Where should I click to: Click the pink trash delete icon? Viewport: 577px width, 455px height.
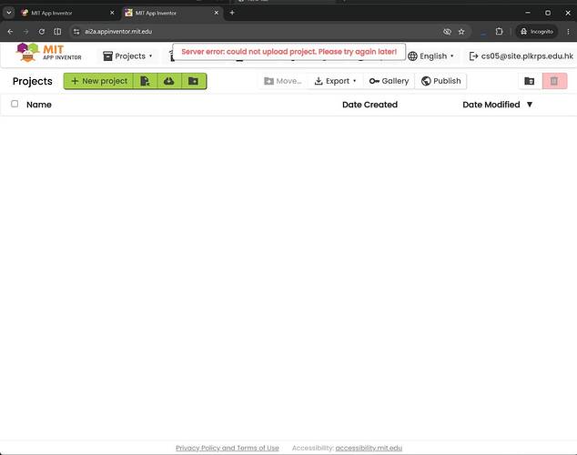pos(554,81)
